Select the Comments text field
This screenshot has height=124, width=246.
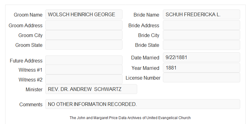coord(143,104)
